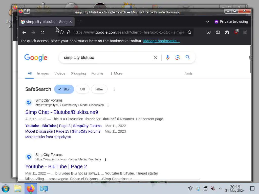The image size is (259, 194).
Task: Close the 'simp city blutube' tab
Action: [x=71, y=22]
